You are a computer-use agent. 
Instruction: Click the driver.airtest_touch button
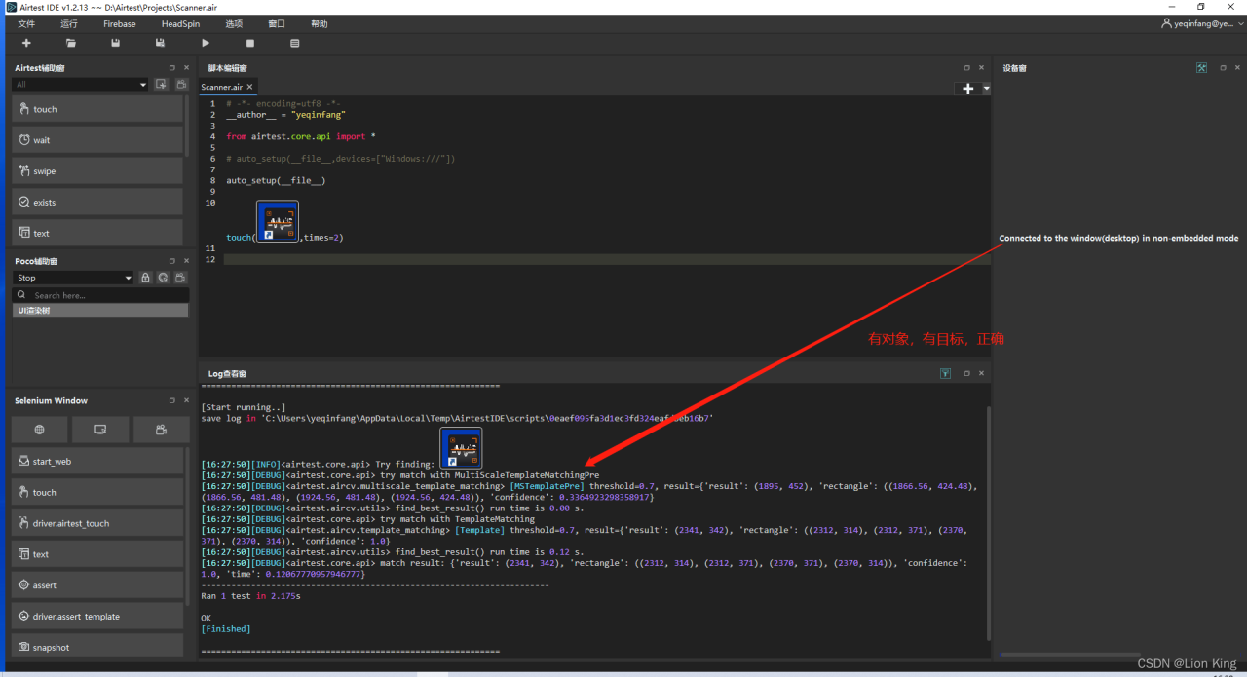tap(97, 523)
